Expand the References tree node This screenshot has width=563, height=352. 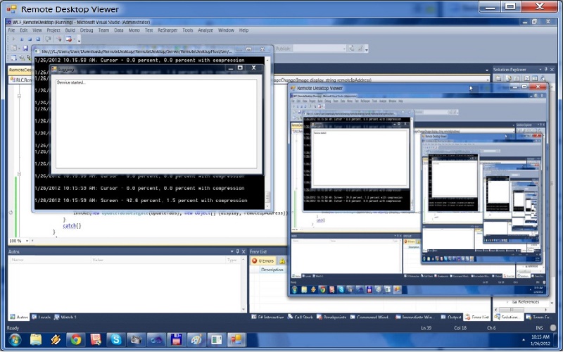click(x=507, y=302)
